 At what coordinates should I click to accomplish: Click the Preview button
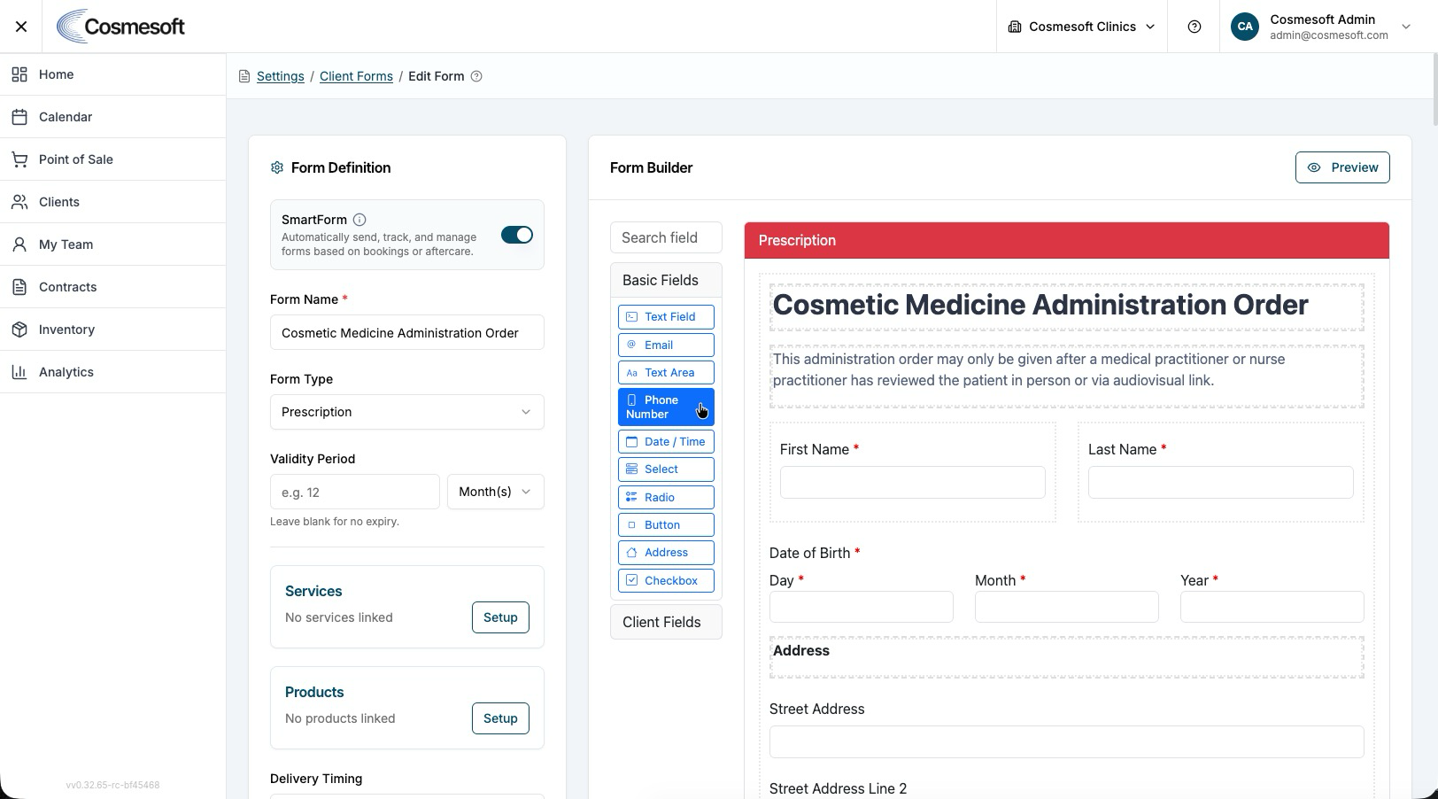coord(1342,167)
